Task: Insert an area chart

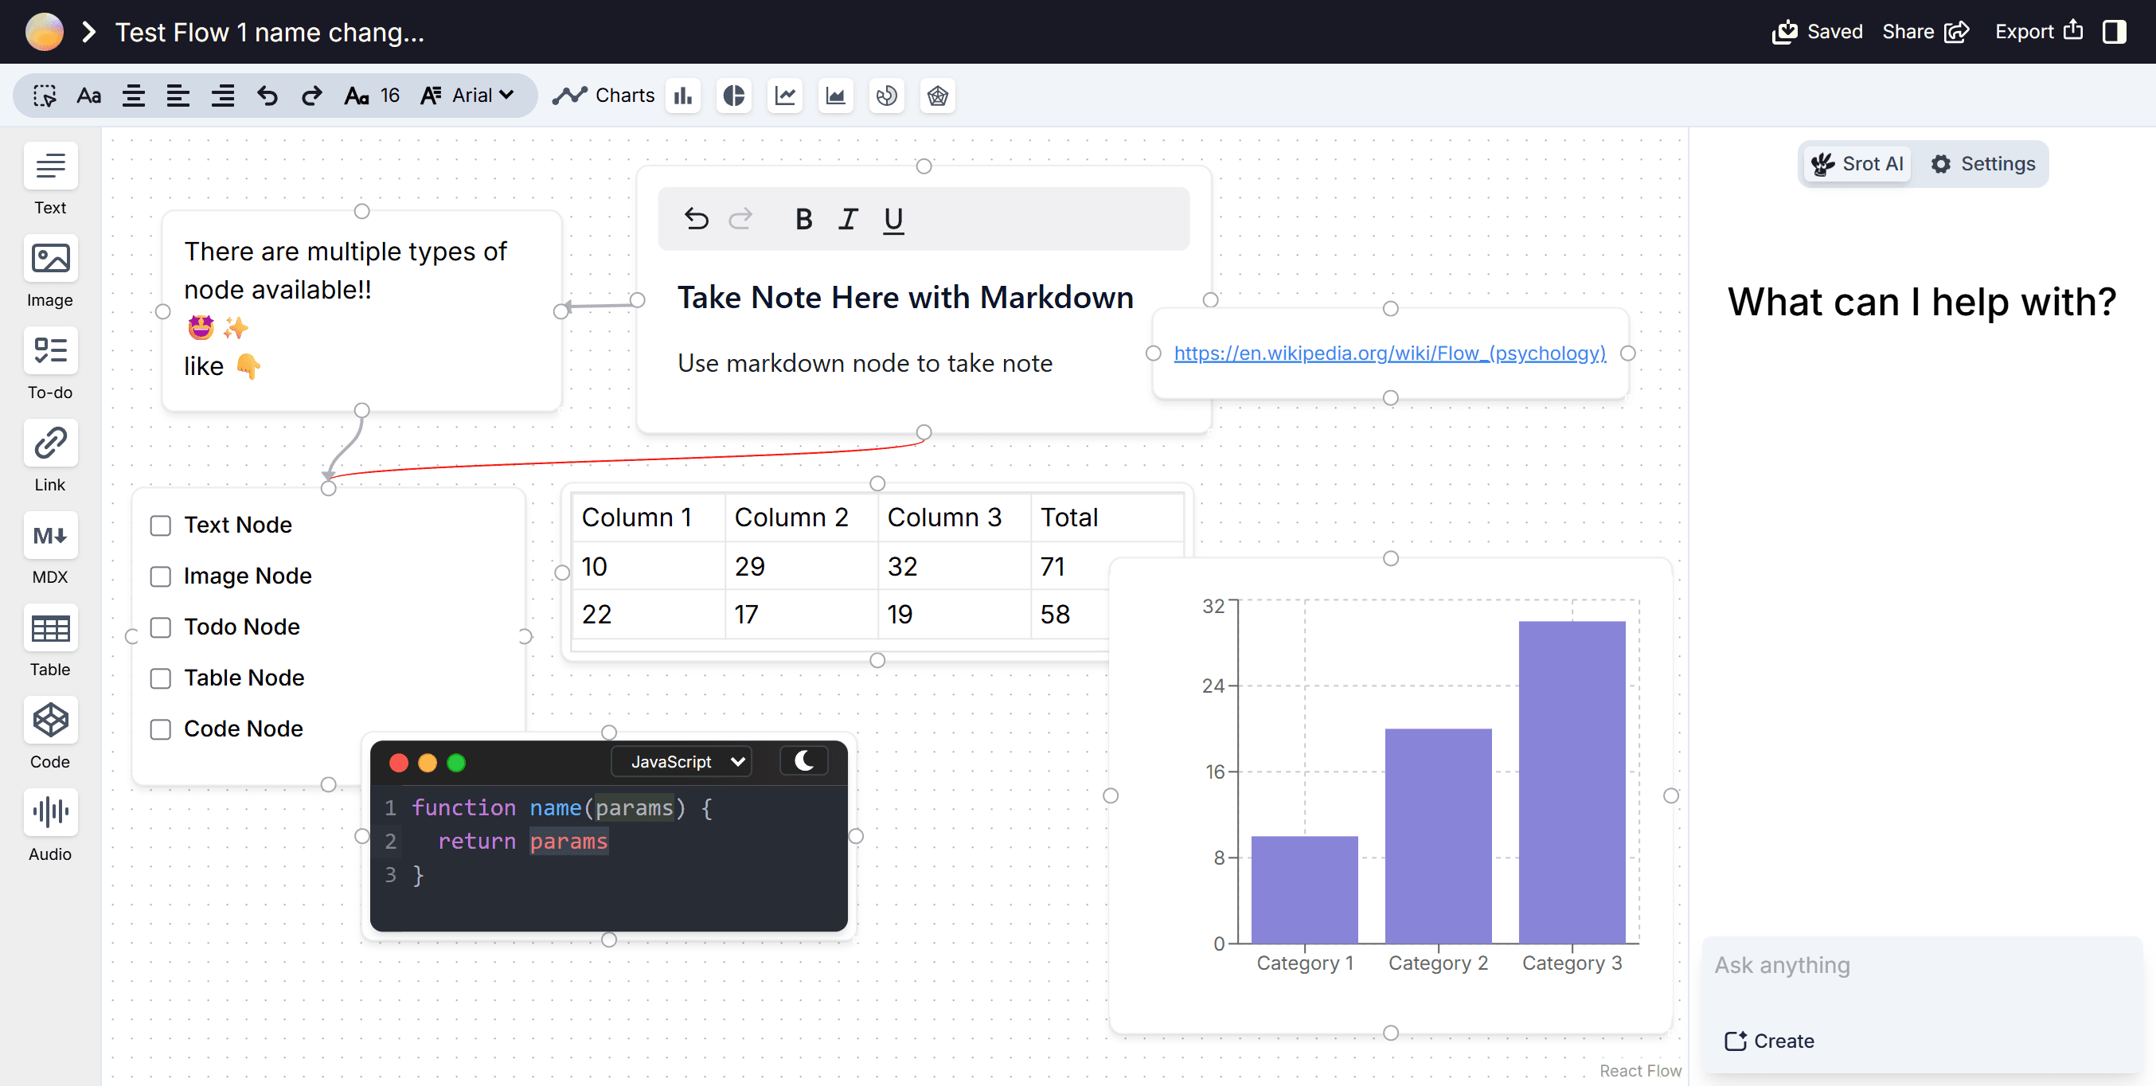Action: coord(835,96)
